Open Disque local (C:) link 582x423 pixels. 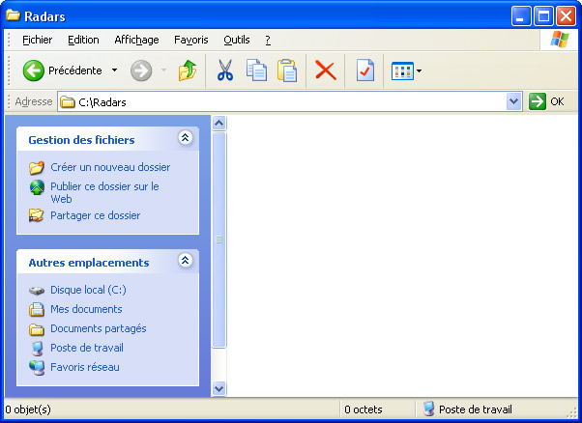[88, 290]
